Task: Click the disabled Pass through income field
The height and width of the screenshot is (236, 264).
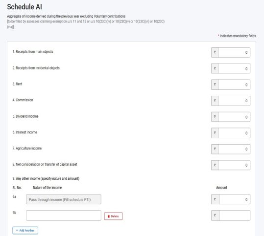Action: tap(64, 199)
